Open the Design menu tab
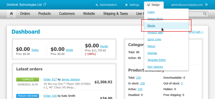This screenshot has width=215, height=99. (154, 5)
